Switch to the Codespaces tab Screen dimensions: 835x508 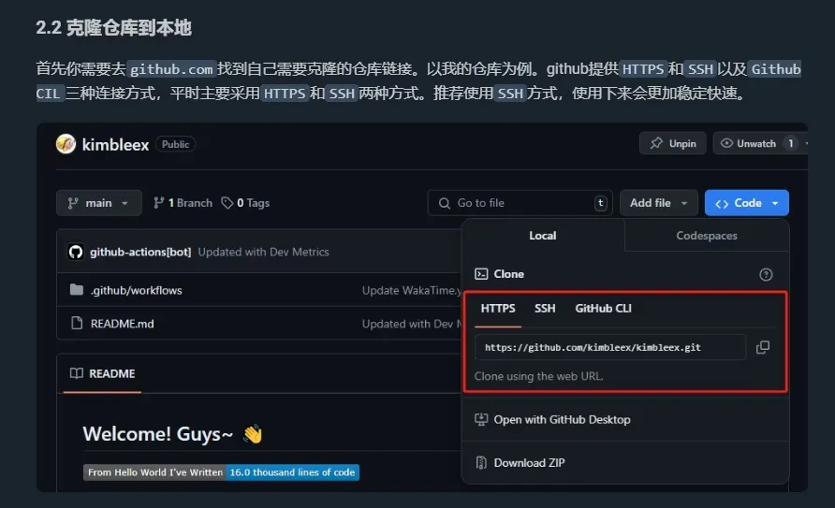tap(707, 236)
